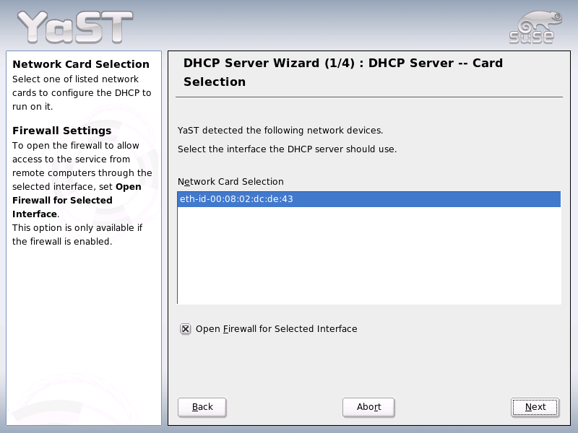
Task: Toggle Open Firewall for Selected Interface checkbox
Action: (186, 329)
